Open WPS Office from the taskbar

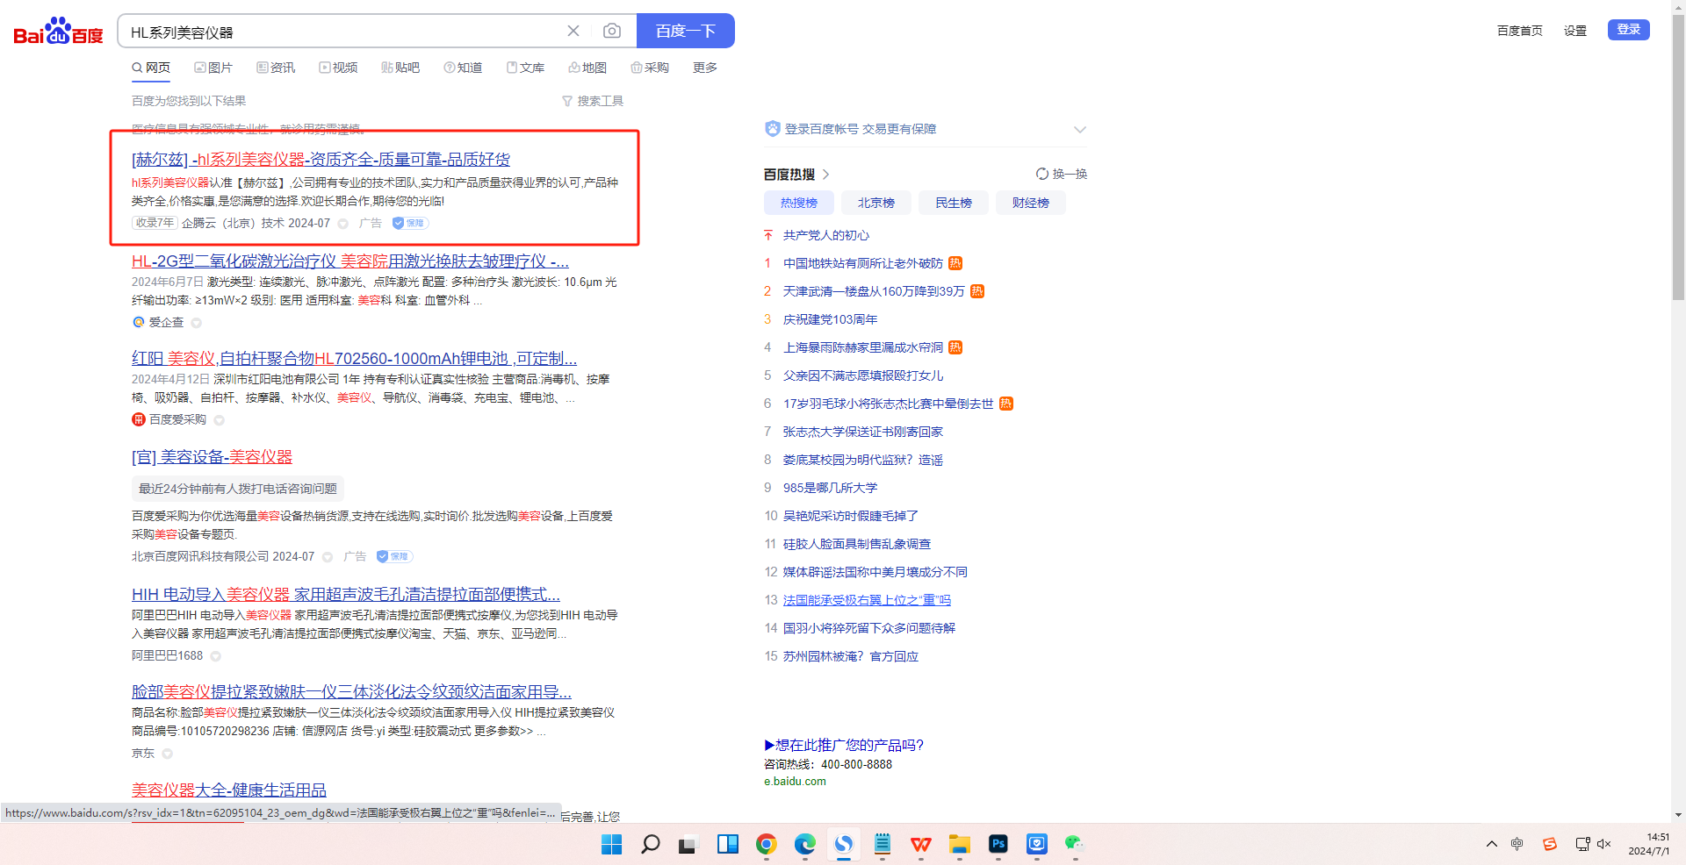pyautogui.click(x=921, y=844)
